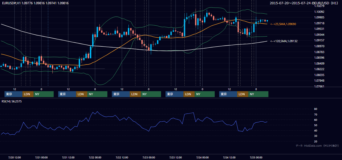Click price axis value 1.10092
342x160 pixels.
[320, 12]
